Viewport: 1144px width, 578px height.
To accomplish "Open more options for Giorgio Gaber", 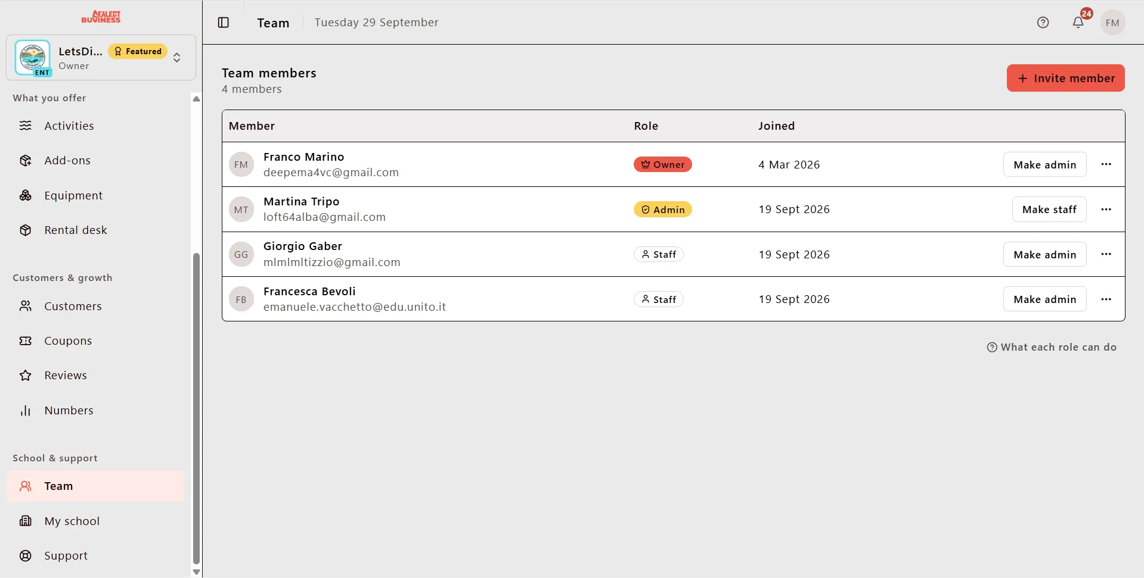I will click(1106, 254).
